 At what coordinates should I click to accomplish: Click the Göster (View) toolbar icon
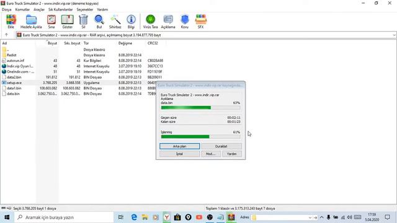pyautogui.click(x=68, y=21)
